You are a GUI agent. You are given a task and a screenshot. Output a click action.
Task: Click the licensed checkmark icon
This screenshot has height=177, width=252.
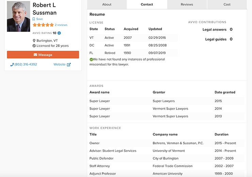pyautogui.click(x=34, y=46)
